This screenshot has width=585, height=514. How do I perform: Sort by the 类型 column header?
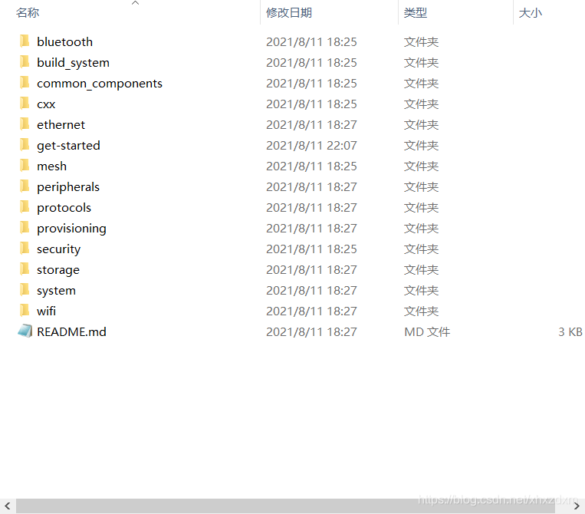[416, 13]
